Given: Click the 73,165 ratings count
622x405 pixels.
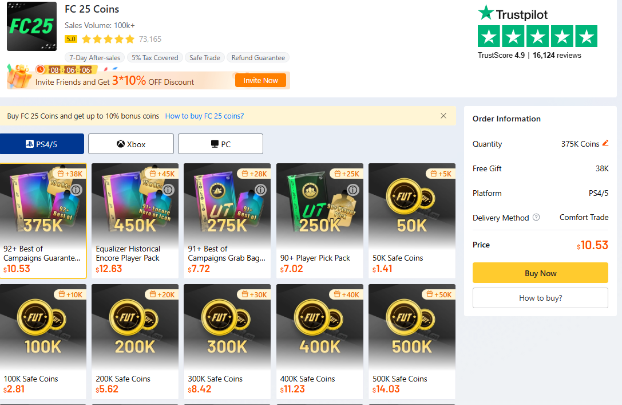Looking at the screenshot, I should coord(150,39).
